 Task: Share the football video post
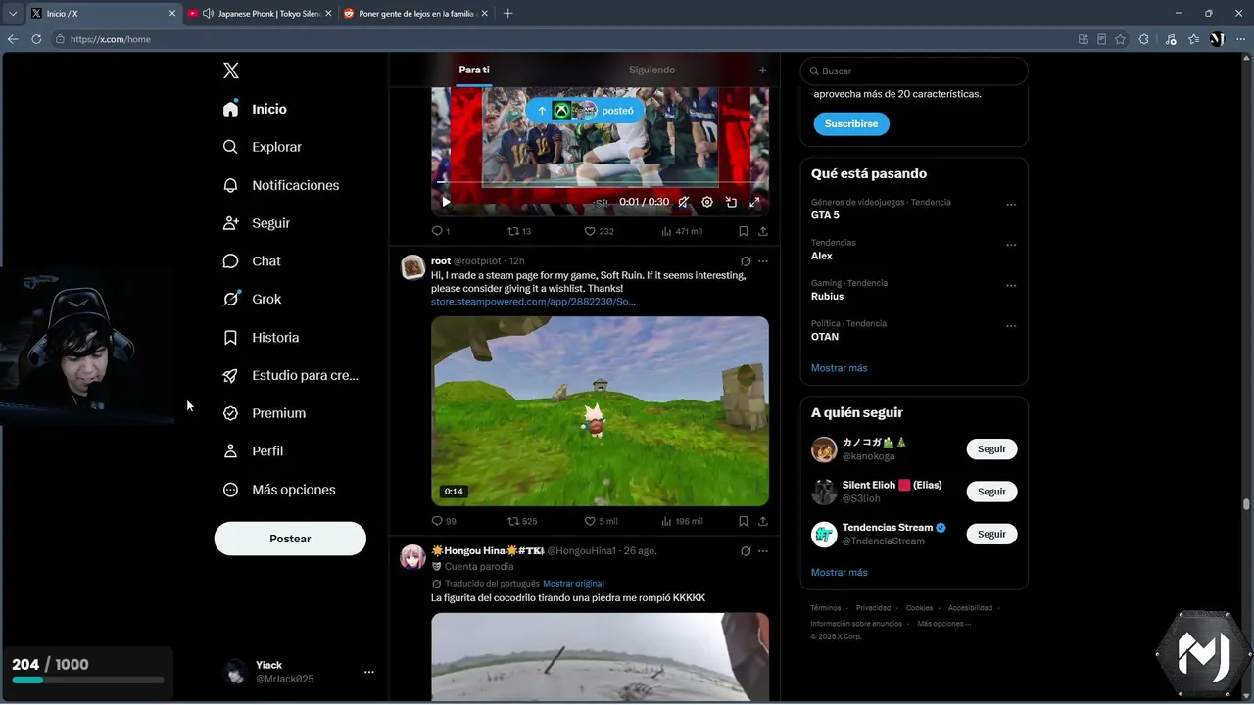coord(763,231)
